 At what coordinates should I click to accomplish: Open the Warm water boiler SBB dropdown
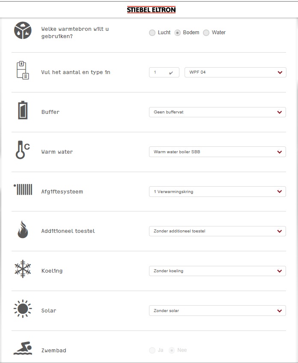click(x=217, y=152)
